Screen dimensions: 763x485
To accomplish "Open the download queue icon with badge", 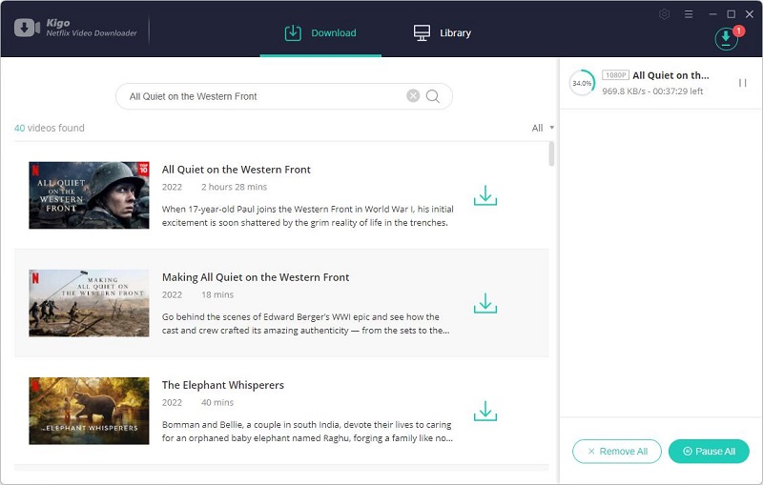I will (x=727, y=38).
